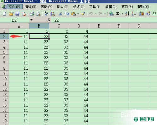Screen dimensions: 157x125
Task: Open the 文件 (File) menu
Action: (x=15, y=7)
